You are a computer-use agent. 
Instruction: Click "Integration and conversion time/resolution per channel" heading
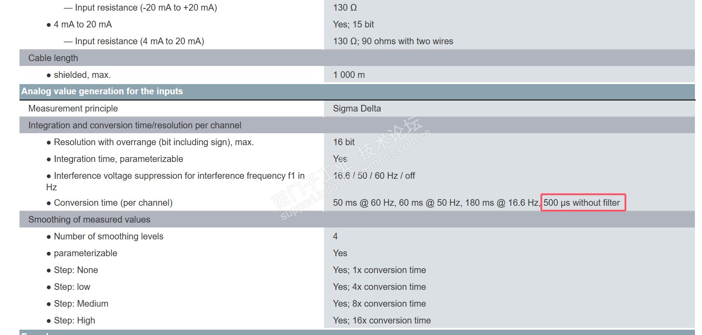tap(135, 125)
